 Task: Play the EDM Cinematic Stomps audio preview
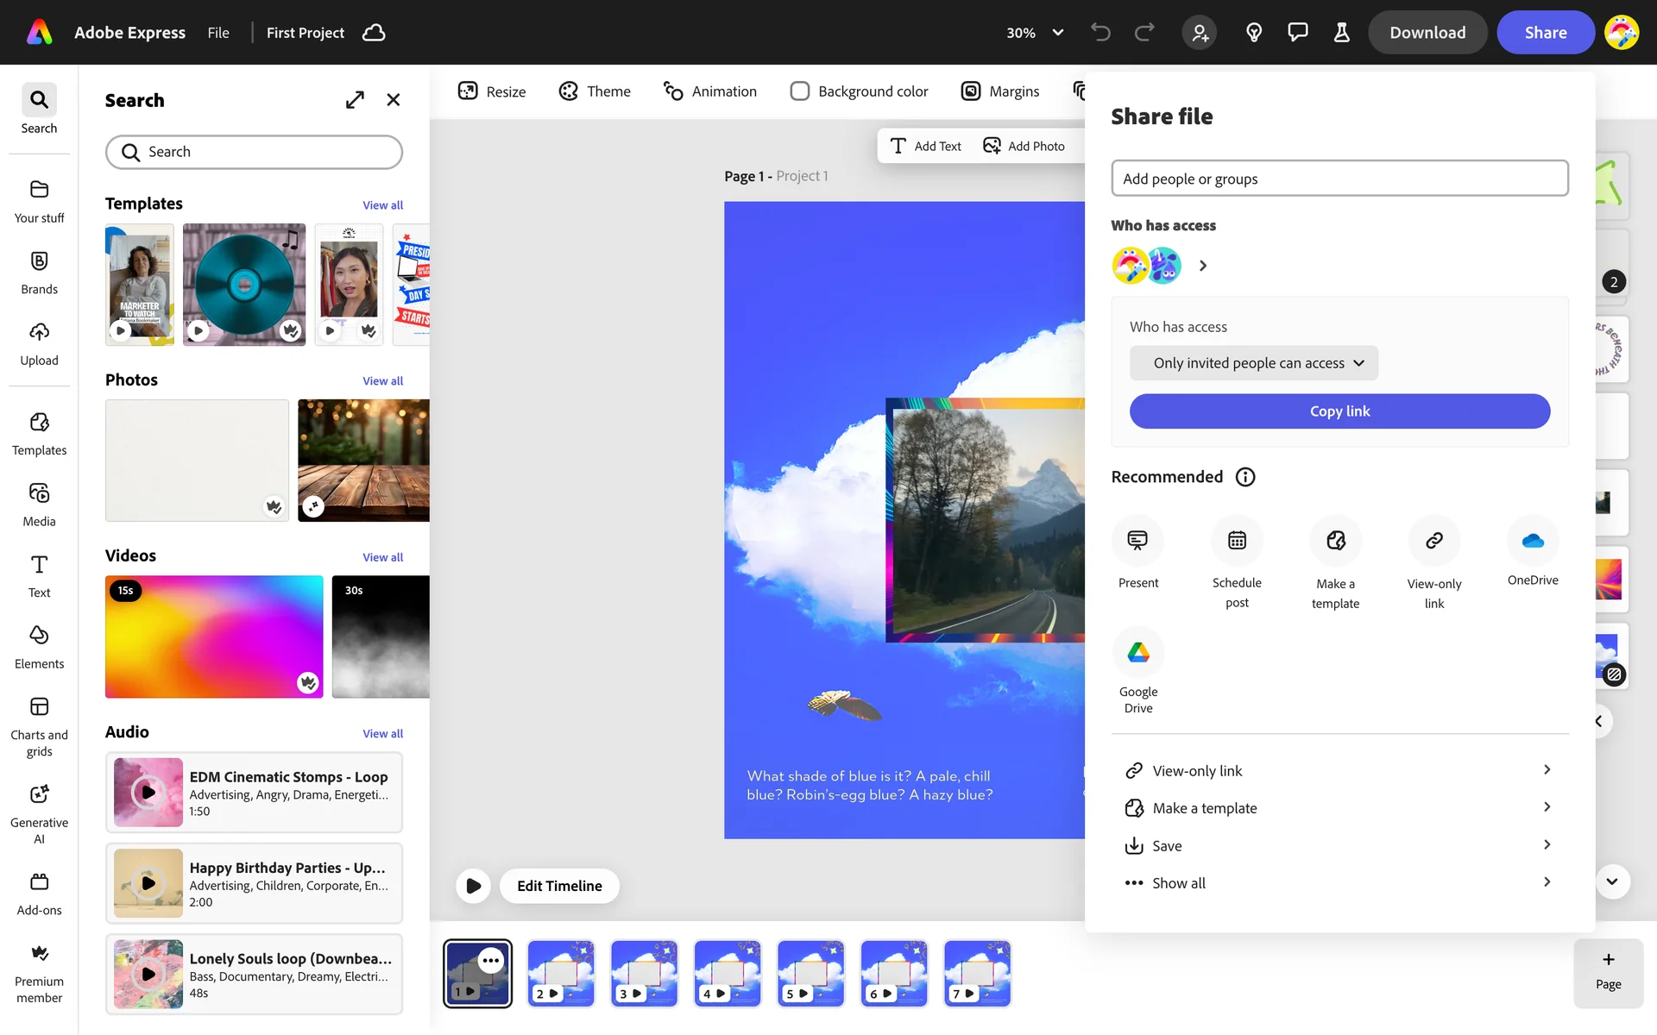coord(148,792)
